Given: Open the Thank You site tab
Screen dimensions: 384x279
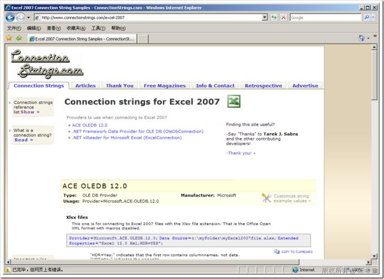Looking at the screenshot, I should [120, 86].
